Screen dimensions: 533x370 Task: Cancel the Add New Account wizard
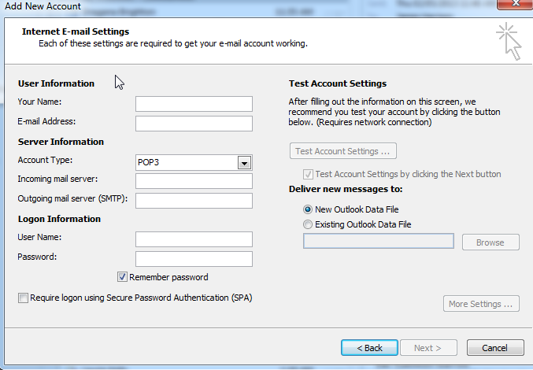click(x=495, y=348)
